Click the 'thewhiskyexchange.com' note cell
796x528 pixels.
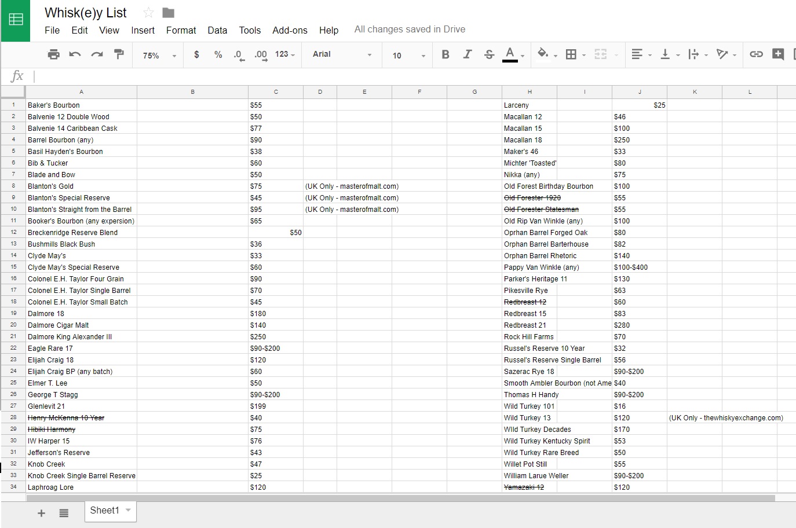[726, 417]
